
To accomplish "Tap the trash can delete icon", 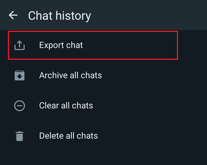I will pyautogui.click(x=20, y=136).
